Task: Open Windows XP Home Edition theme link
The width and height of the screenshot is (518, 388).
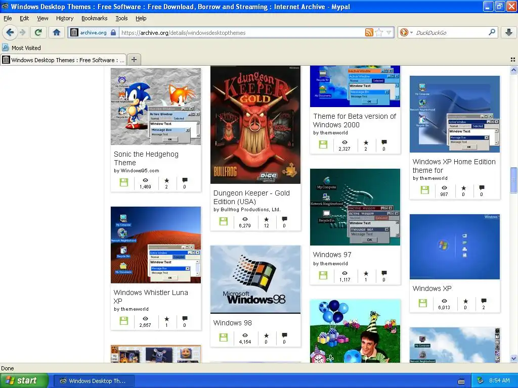Action: coord(454,166)
